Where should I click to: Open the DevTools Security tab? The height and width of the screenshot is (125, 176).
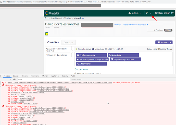(65, 76)
